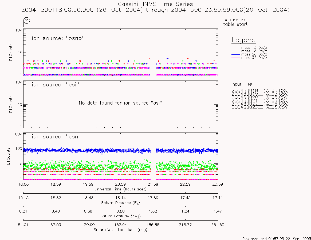This screenshot has height=240, width=311.
Task: Click the 22:59 time tick label
Action: 185,184
